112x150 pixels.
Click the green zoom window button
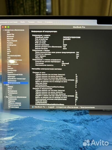click(x=8, y=27)
